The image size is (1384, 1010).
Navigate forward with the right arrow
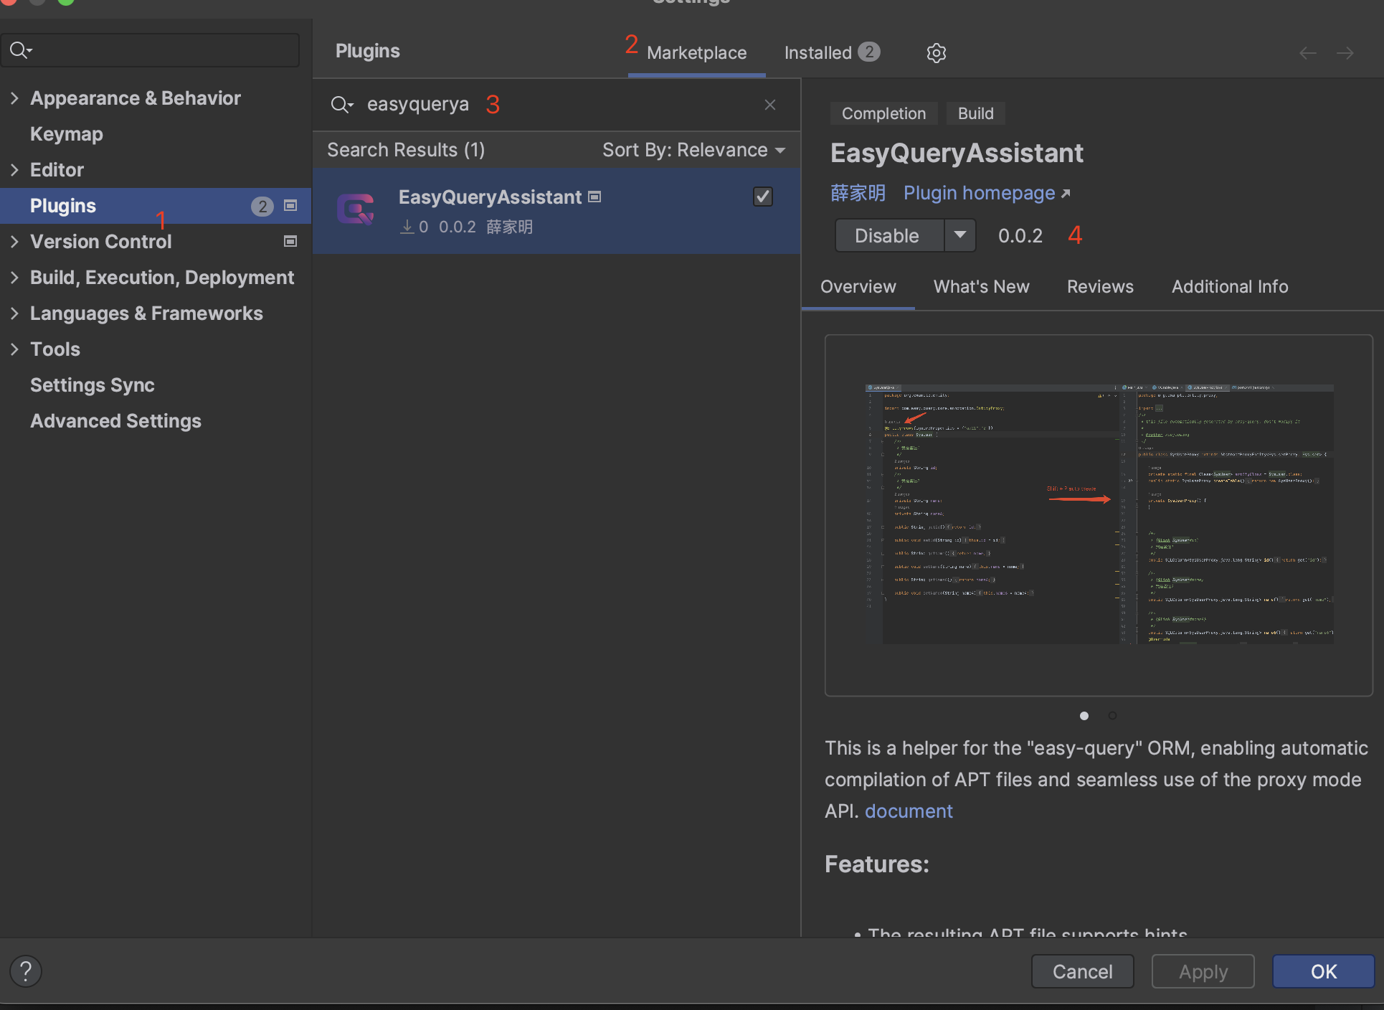1345,53
